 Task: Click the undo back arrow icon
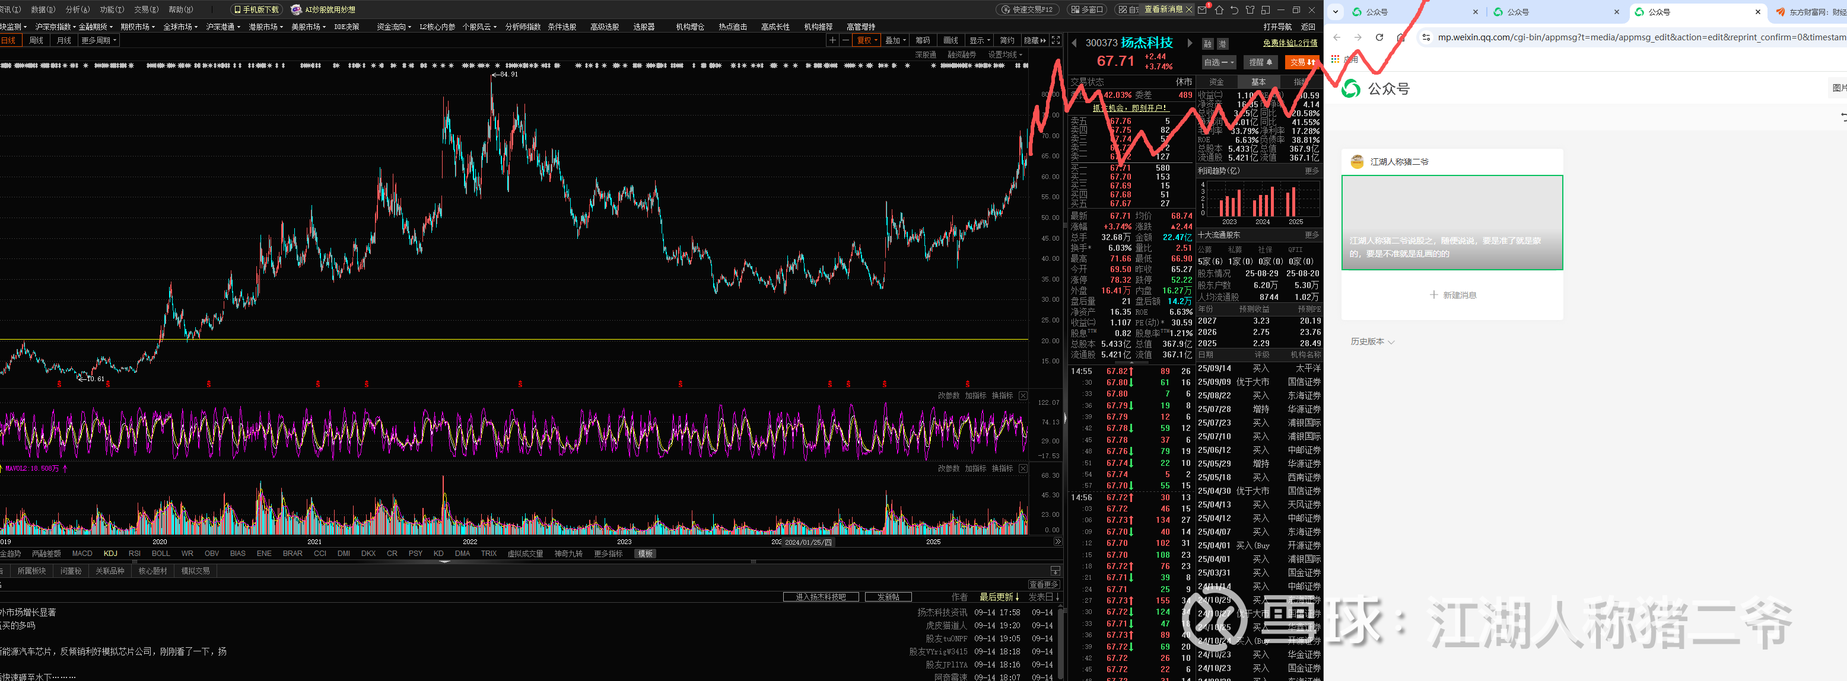click(x=1234, y=9)
